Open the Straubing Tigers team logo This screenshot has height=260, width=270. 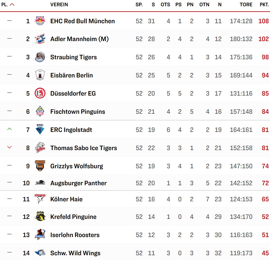(40, 57)
